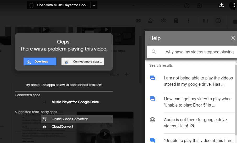Click the Help search input field
Screen dimensions: 237x143
pos(200,52)
